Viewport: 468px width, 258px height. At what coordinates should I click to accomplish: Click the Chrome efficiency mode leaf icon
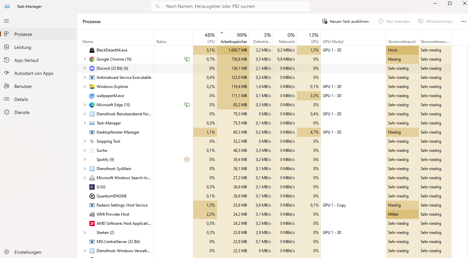[187, 59]
